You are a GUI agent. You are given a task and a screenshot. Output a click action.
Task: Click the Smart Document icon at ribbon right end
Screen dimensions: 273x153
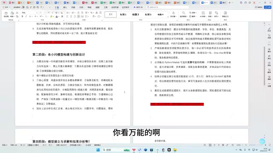pyautogui.click(x=225, y=13)
